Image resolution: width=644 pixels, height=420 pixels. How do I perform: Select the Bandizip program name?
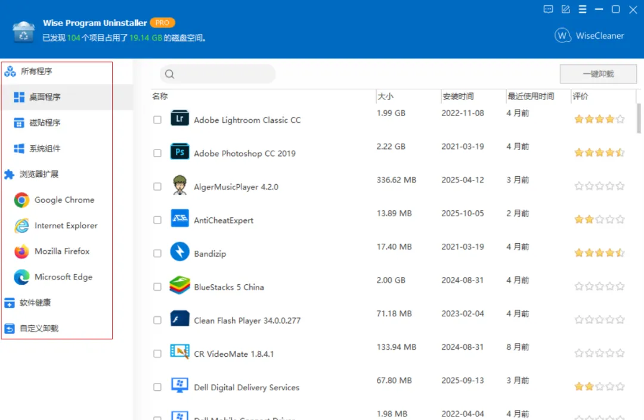coord(210,254)
